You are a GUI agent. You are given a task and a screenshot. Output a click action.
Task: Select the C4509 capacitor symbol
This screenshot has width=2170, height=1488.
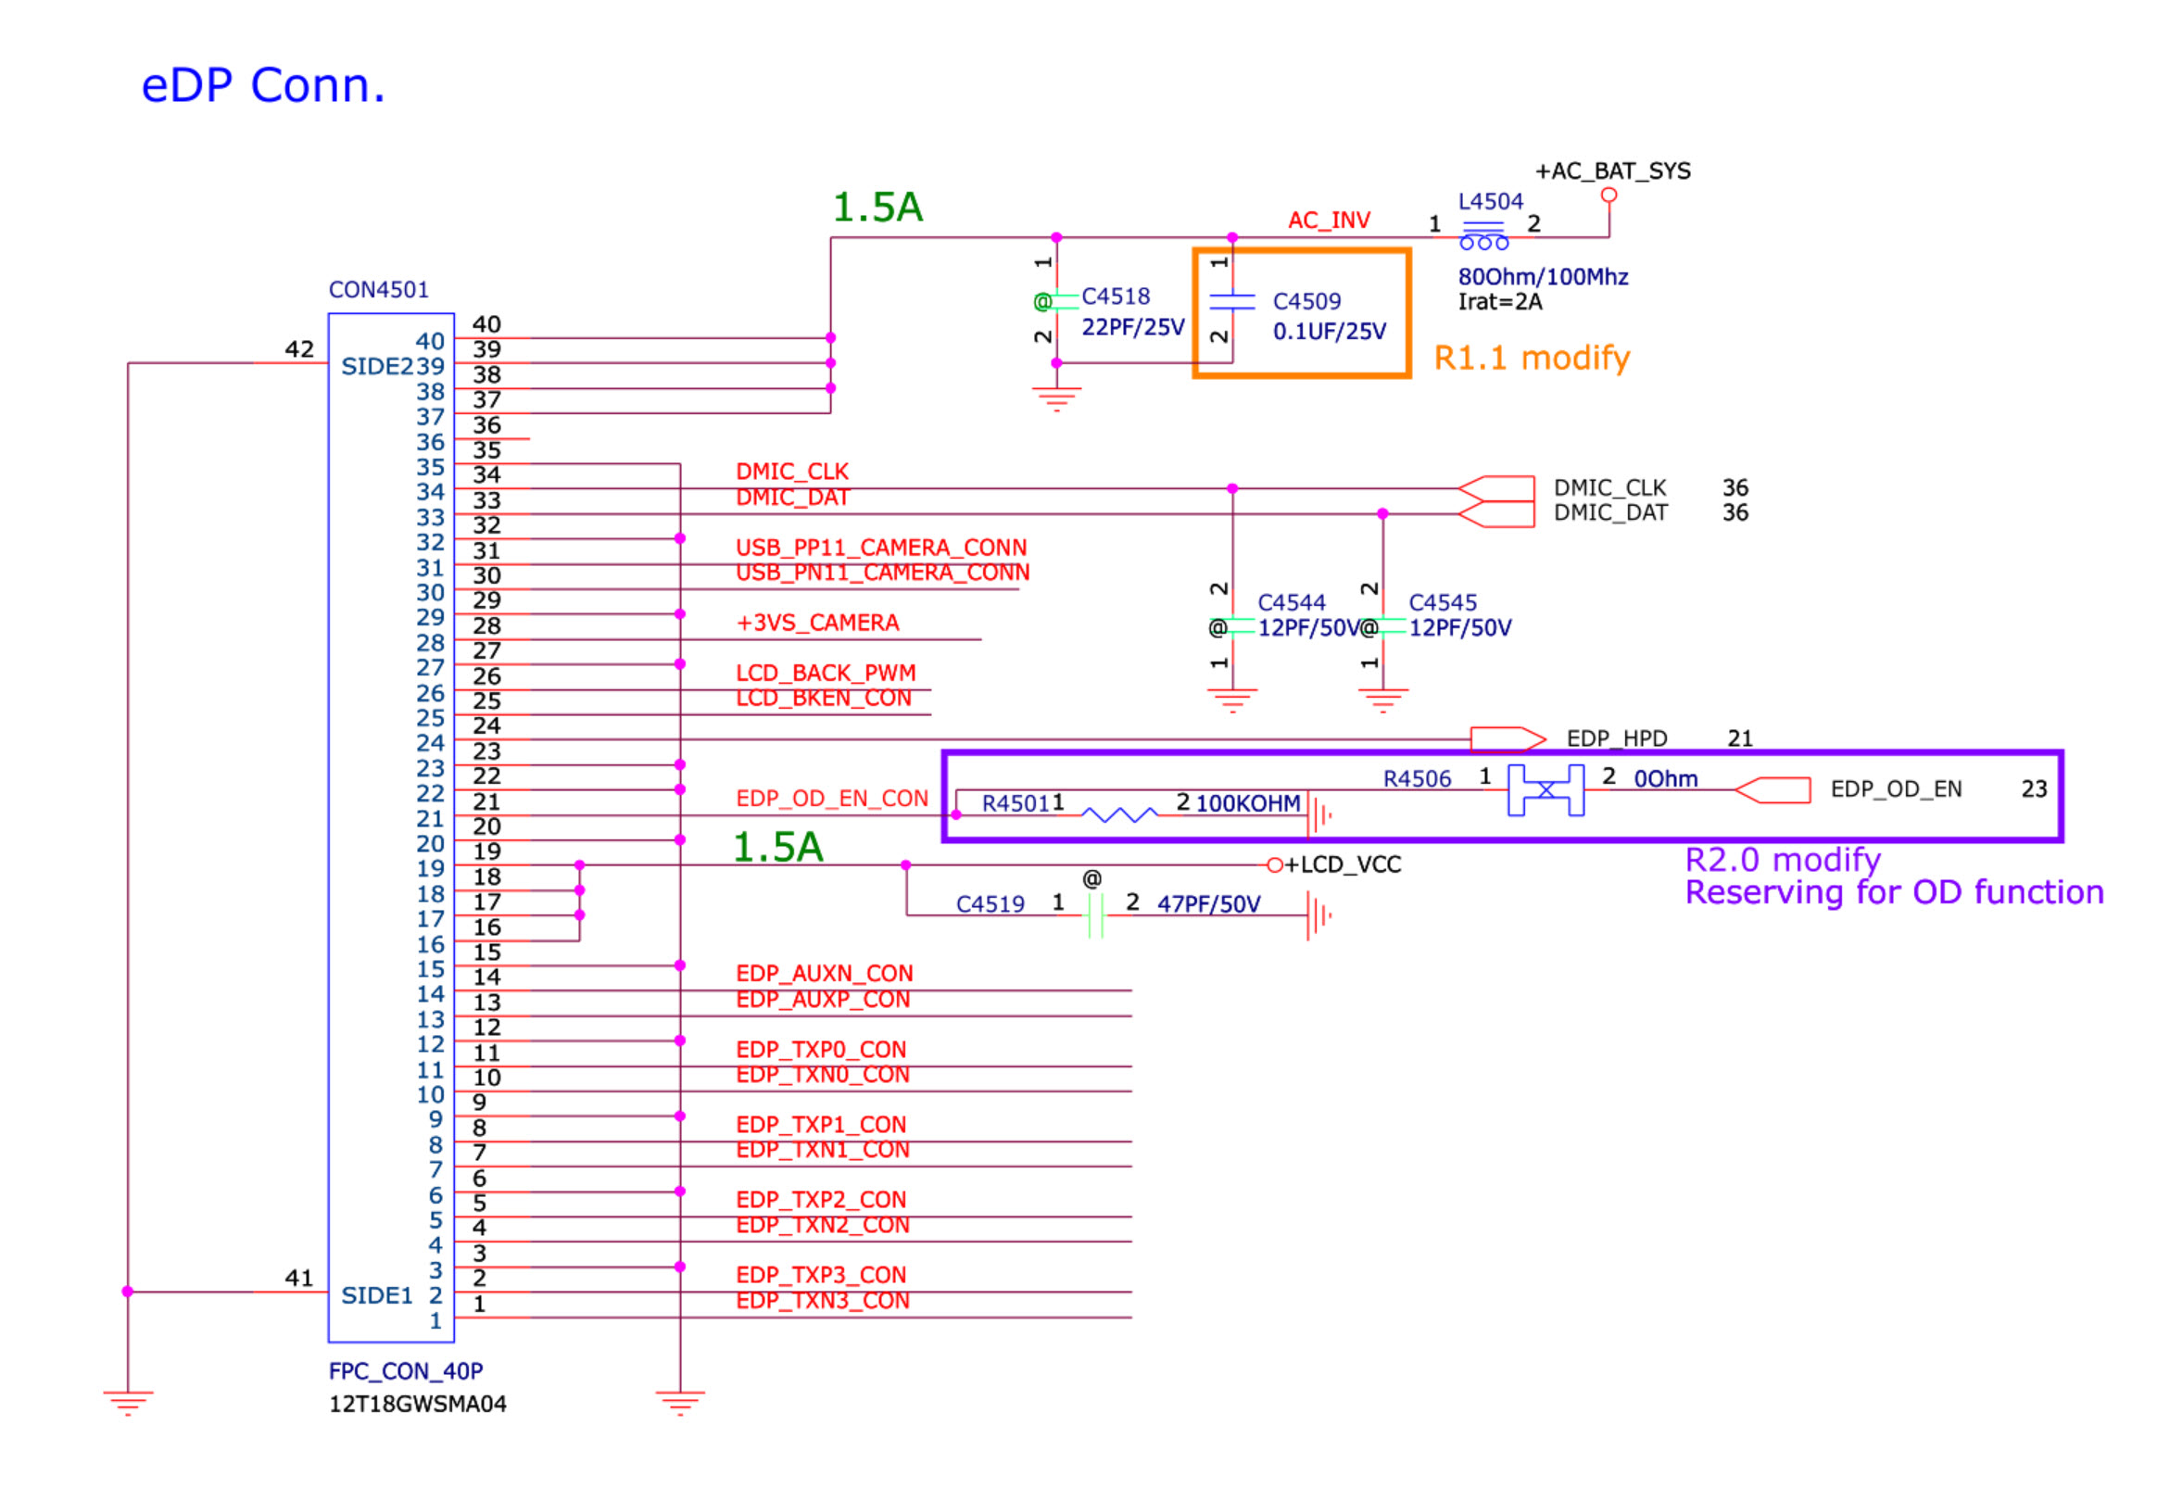coord(1231,300)
